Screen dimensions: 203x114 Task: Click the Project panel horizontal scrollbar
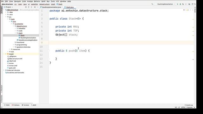pyautogui.click(x=18, y=103)
